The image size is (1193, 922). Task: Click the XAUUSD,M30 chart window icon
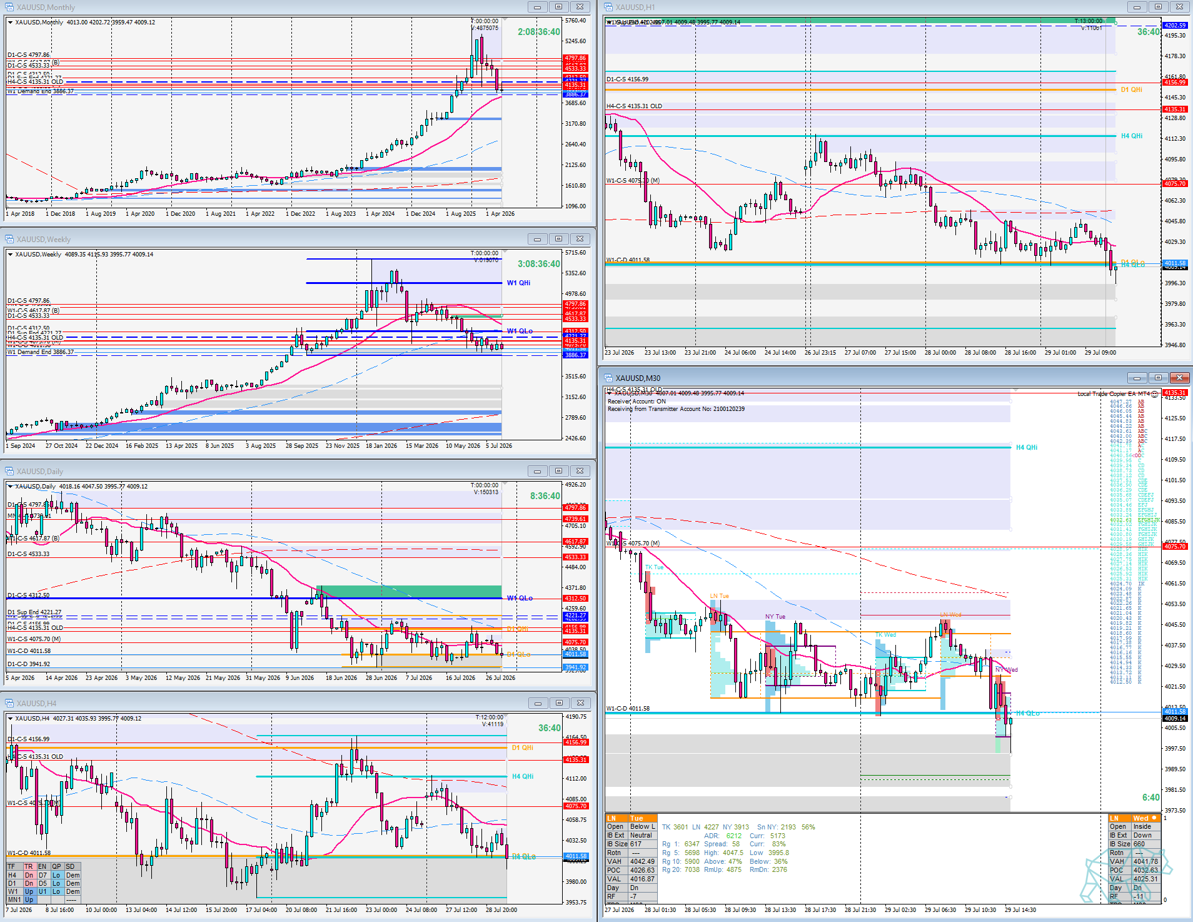click(608, 378)
